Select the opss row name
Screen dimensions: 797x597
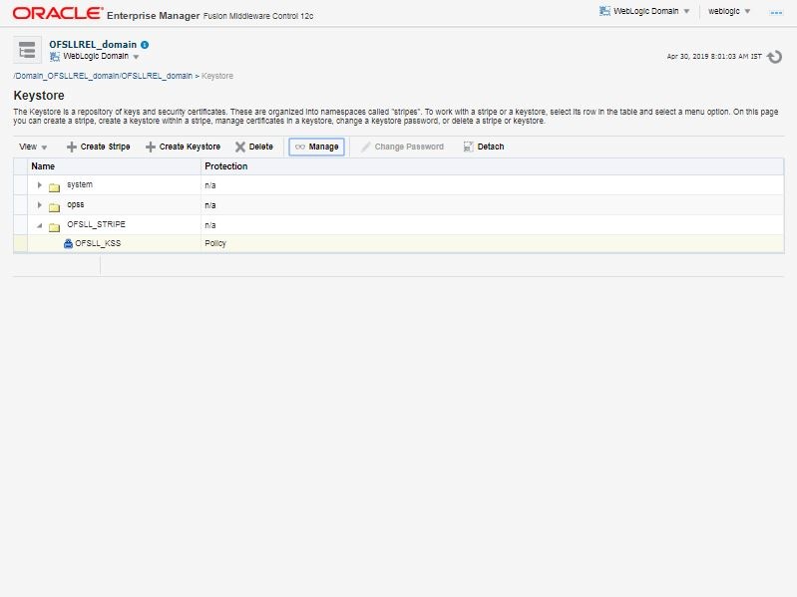[x=76, y=205]
